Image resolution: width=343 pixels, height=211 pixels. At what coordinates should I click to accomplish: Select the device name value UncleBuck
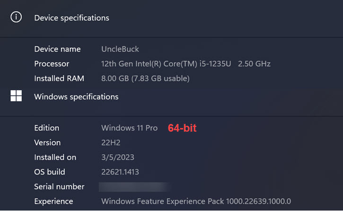coord(120,49)
